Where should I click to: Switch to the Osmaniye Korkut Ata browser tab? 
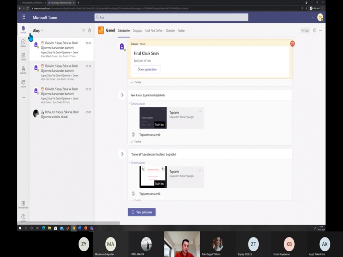coord(32,3)
